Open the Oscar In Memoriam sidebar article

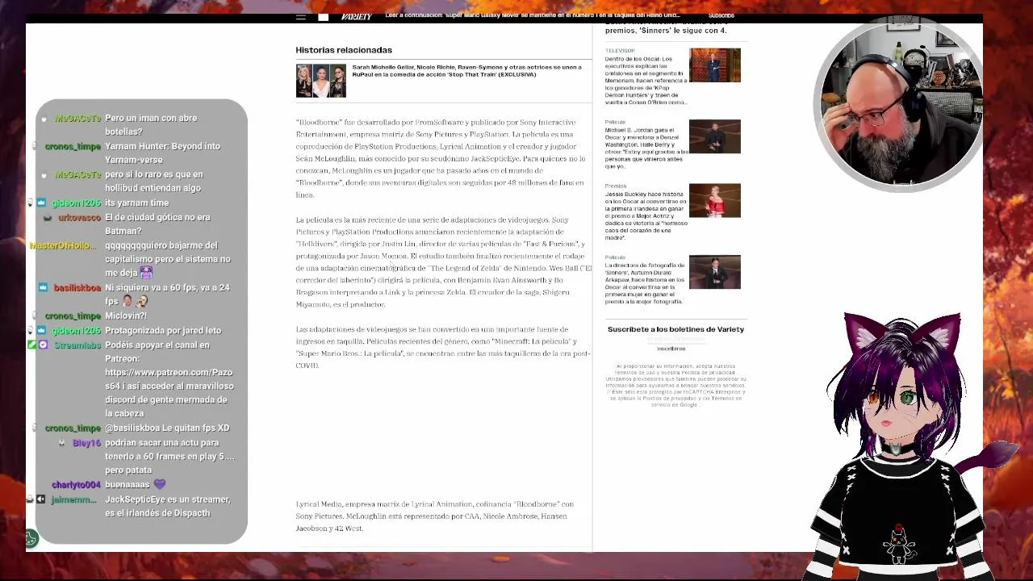pos(646,81)
